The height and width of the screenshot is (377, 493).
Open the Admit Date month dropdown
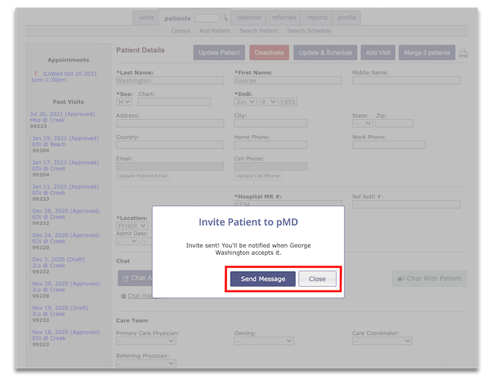(x=127, y=241)
